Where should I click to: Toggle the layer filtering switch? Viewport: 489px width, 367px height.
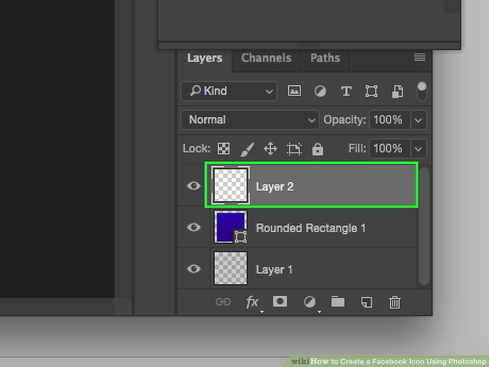click(422, 91)
